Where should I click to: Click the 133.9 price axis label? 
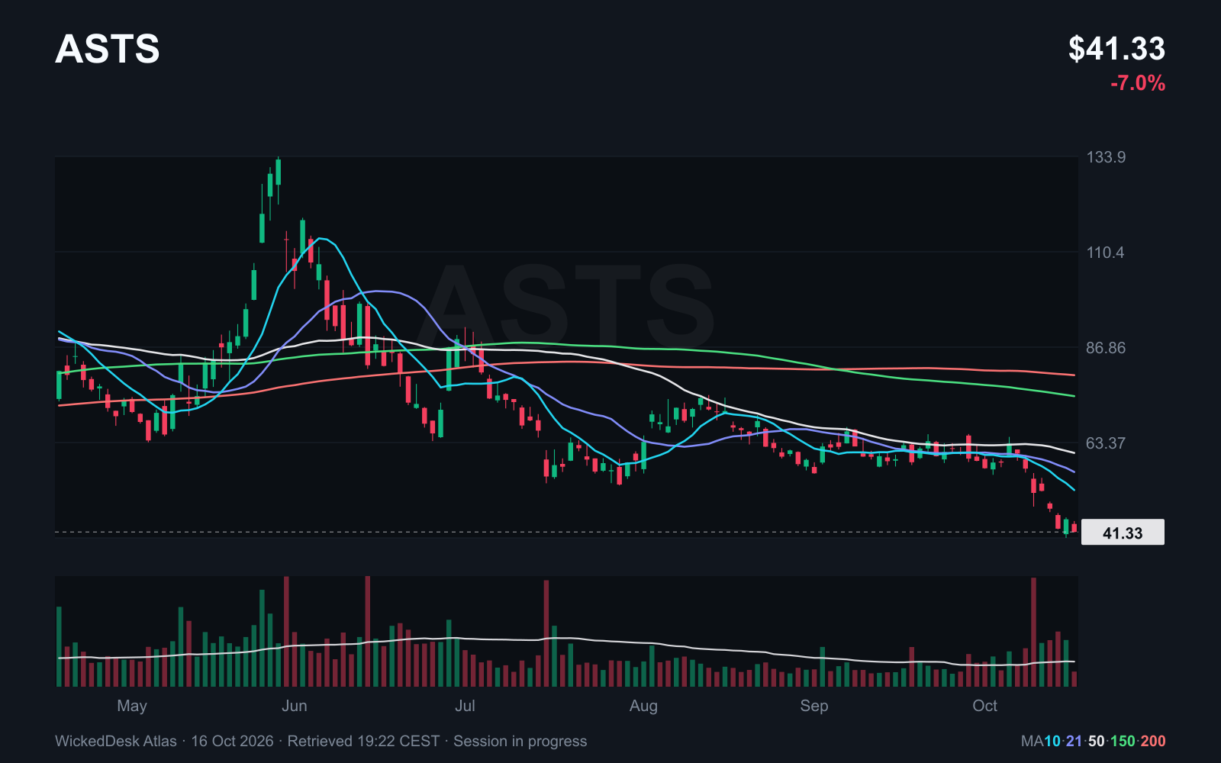(x=1106, y=157)
